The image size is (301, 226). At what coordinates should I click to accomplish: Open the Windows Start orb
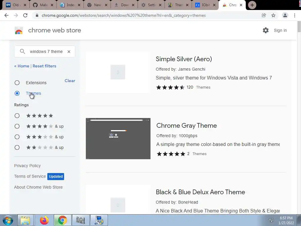click(8, 220)
